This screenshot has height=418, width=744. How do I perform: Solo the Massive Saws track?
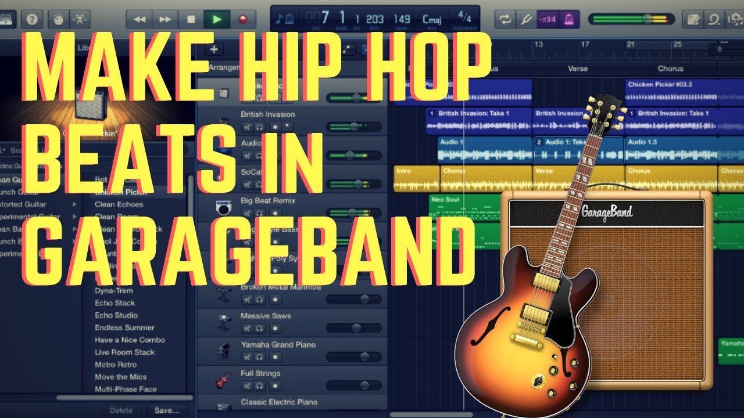260,328
